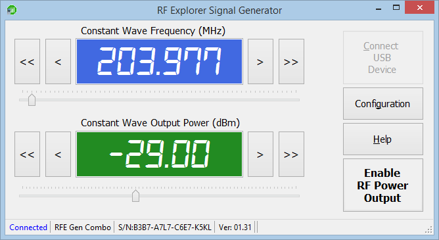Click the frequency slider thumb

click(x=32, y=100)
